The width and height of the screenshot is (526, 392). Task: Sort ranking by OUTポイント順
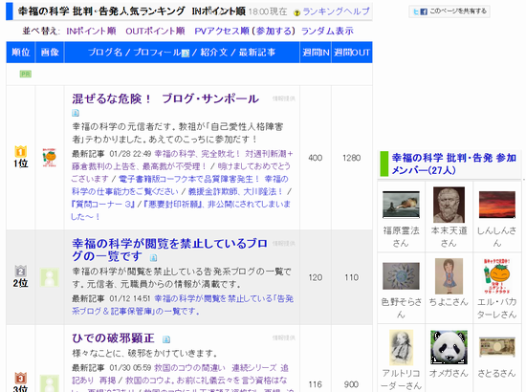[x=155, y=32]
